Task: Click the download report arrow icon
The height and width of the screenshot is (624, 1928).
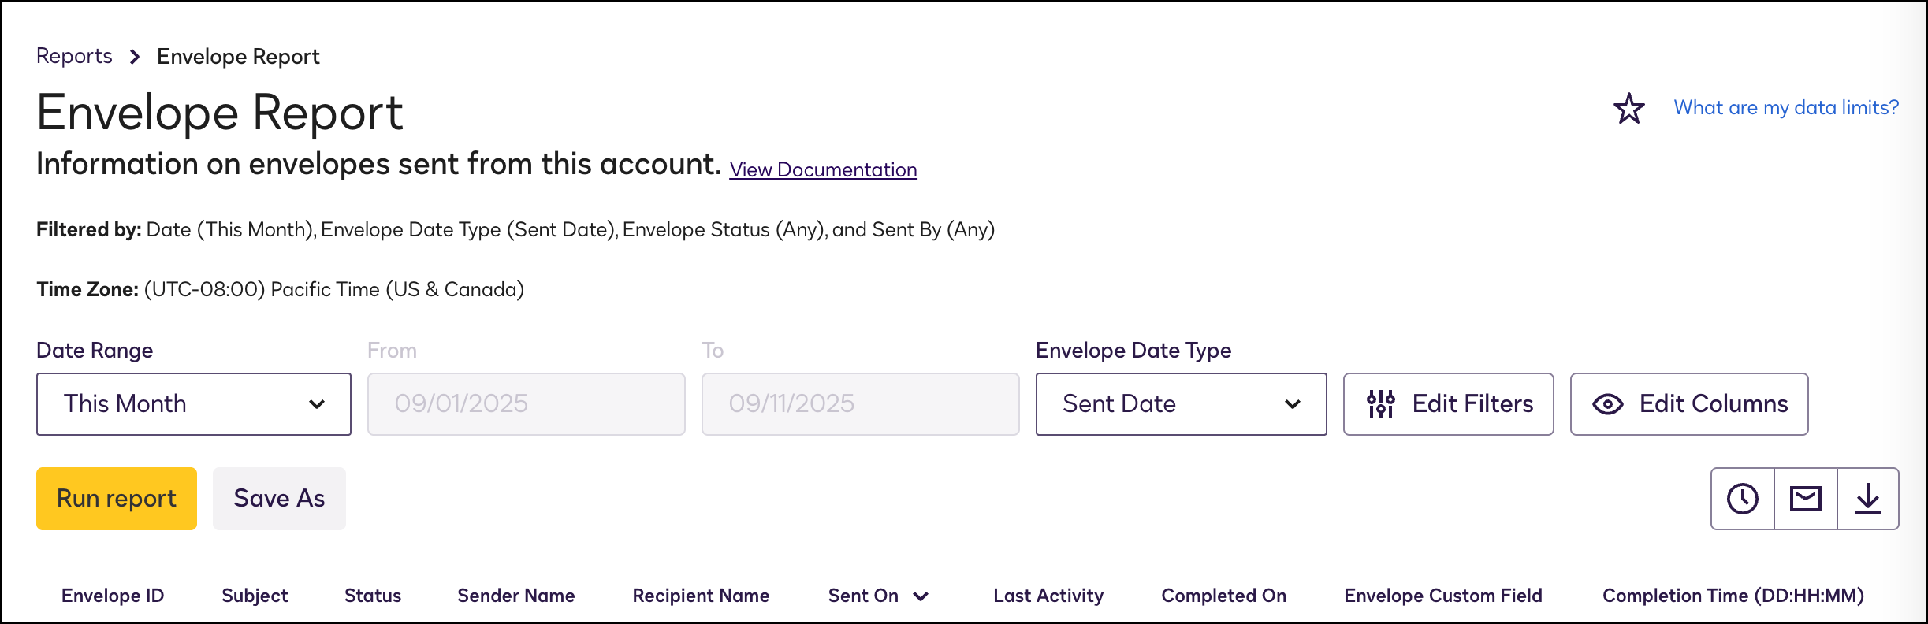Action: (x=1867, y=499)
